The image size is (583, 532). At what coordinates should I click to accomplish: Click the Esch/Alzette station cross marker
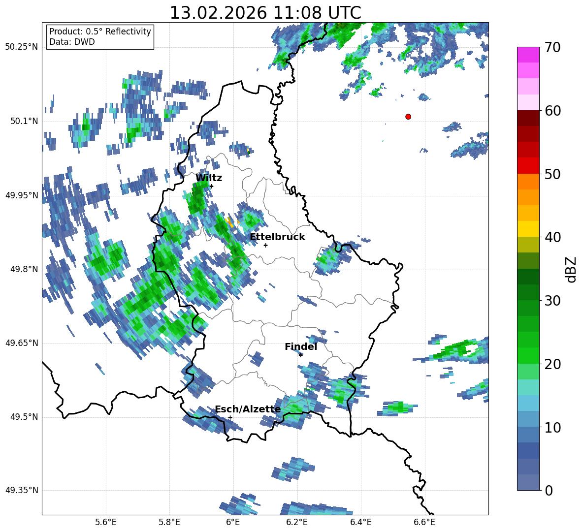pos(230,417)
